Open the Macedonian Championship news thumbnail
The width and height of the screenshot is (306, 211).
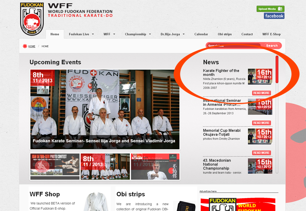[x=260, y=166]
